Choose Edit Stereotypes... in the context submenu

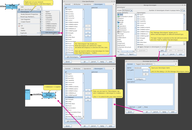pos(50,32)
